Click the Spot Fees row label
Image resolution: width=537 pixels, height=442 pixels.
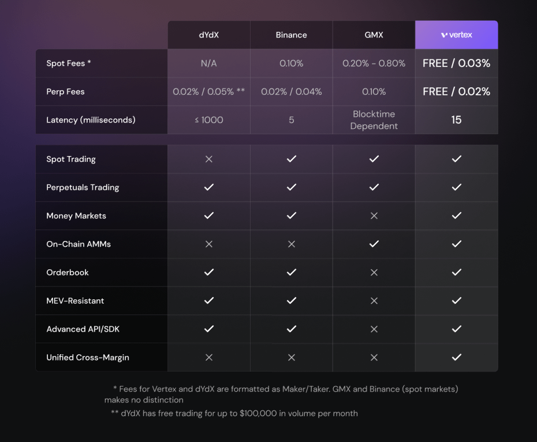69,63
